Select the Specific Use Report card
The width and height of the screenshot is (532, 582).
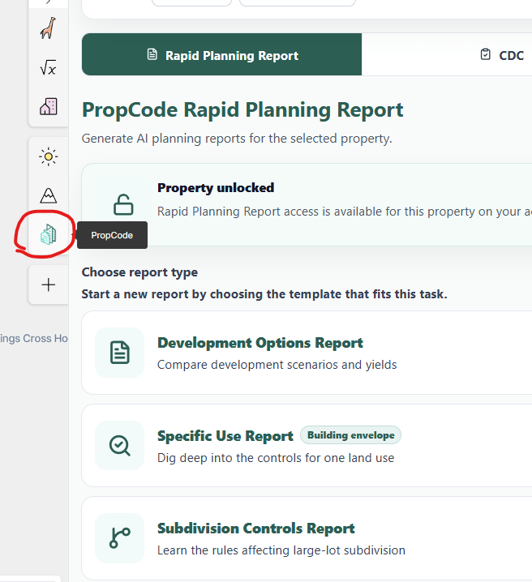[x=307, y=445]
